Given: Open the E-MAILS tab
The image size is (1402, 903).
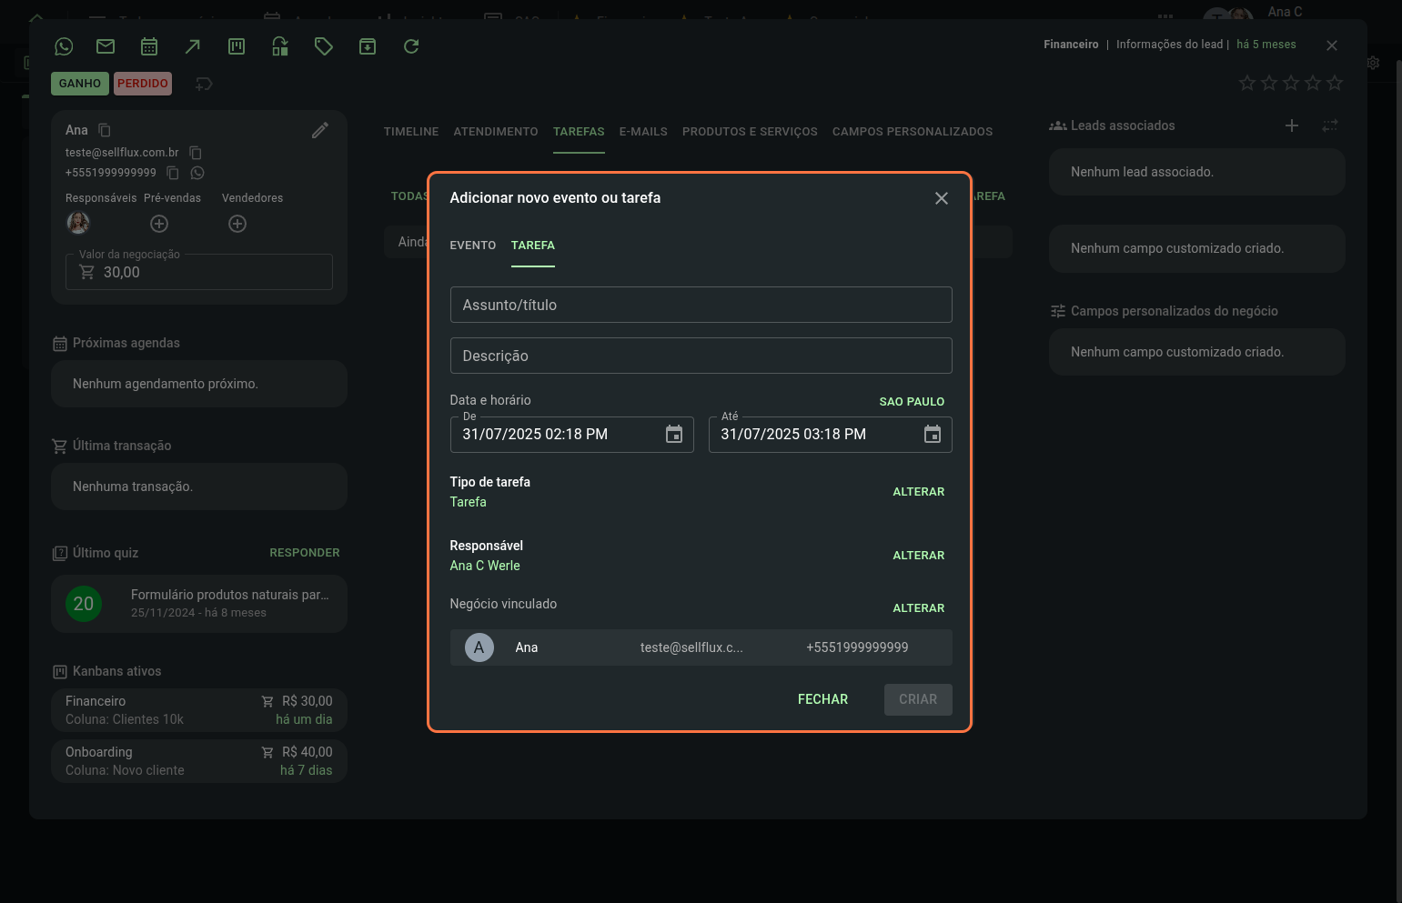Looking at the screenshot, I should click(x=643, y=132).
